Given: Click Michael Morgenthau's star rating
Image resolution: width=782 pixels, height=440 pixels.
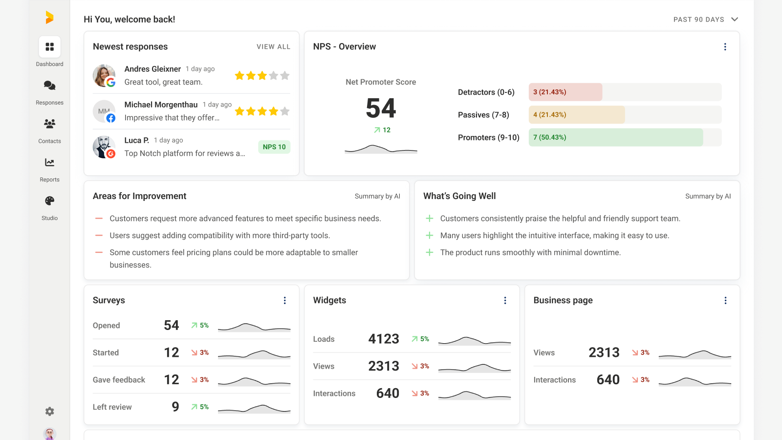Looking at the screenshot, I should [x=262, y=111].
